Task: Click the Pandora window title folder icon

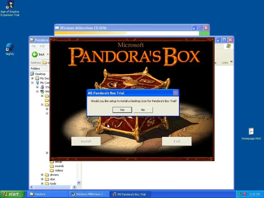Action: pyautogui.click(x=32, y=40)
